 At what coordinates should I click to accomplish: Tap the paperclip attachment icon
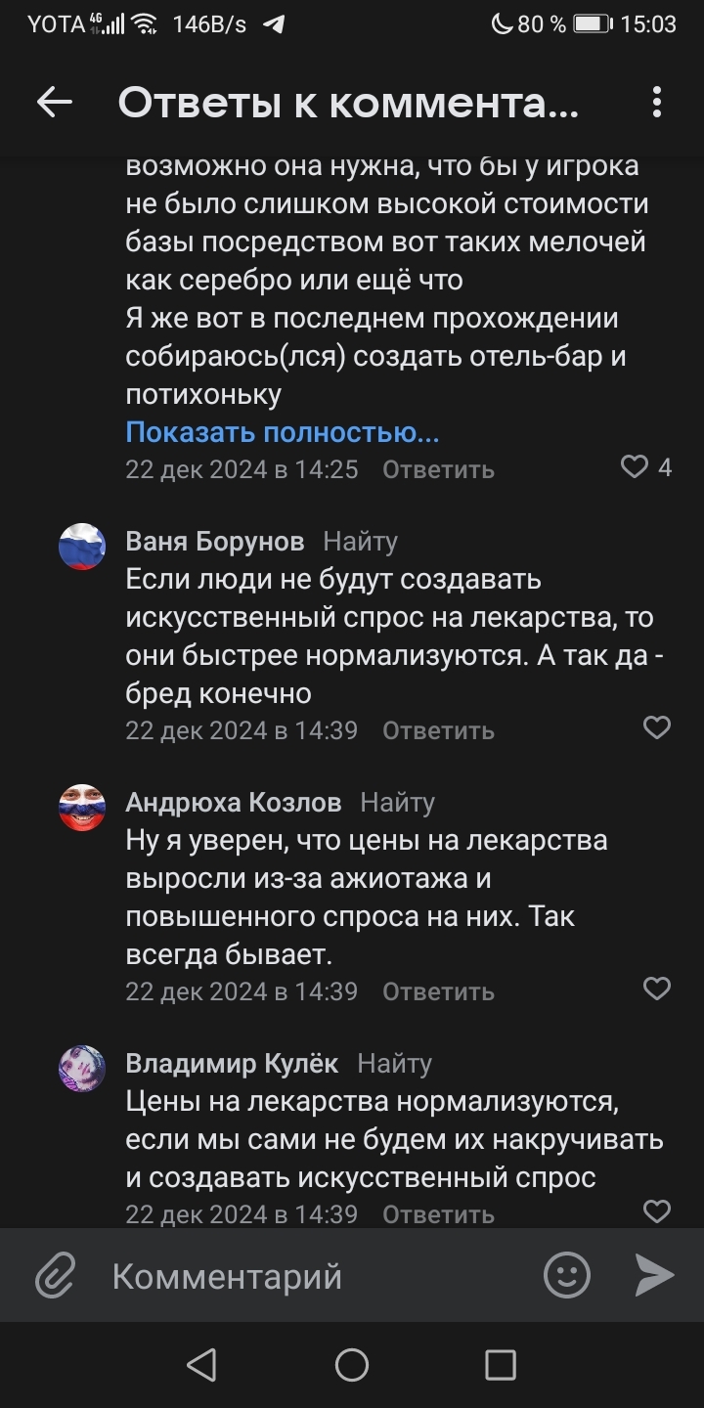click(55, 1276)
